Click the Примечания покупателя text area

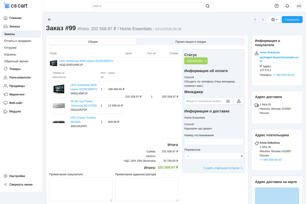coord(81,189)
